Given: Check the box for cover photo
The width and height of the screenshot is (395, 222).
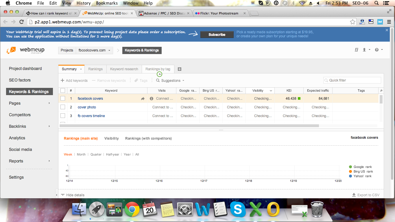Looking at the screenshot, I should 63,107.
